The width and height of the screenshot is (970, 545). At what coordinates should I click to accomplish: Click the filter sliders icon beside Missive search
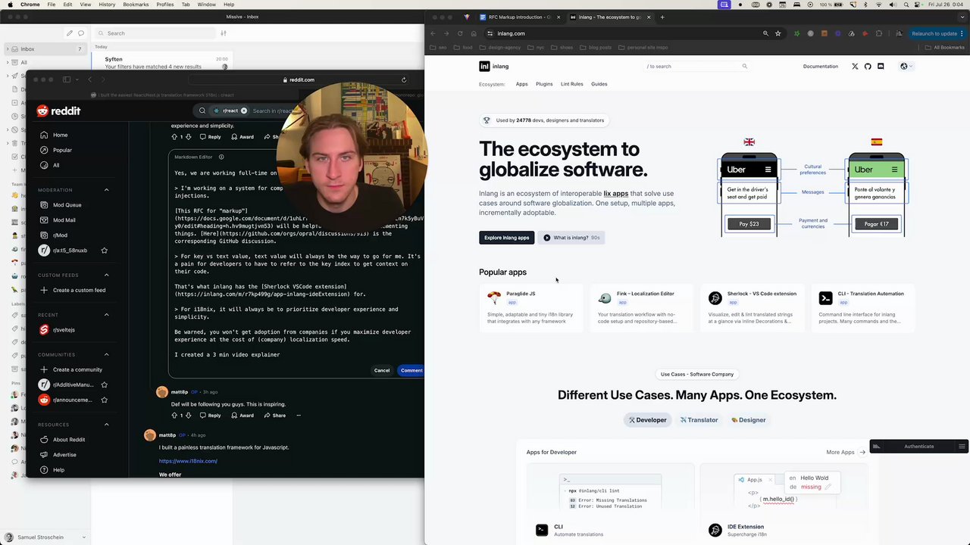(223, 33)
